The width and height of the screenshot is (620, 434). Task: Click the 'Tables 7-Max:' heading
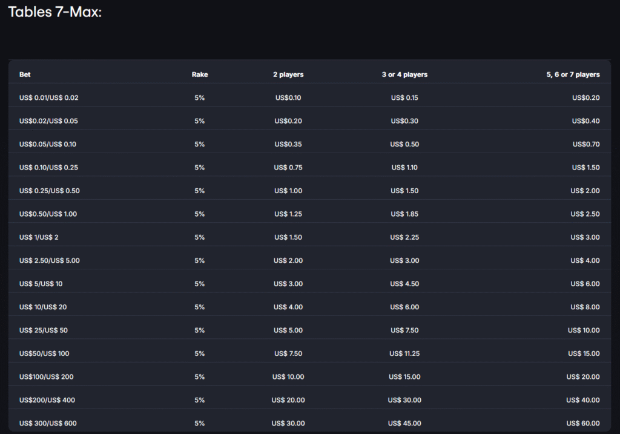click(54, 12)
